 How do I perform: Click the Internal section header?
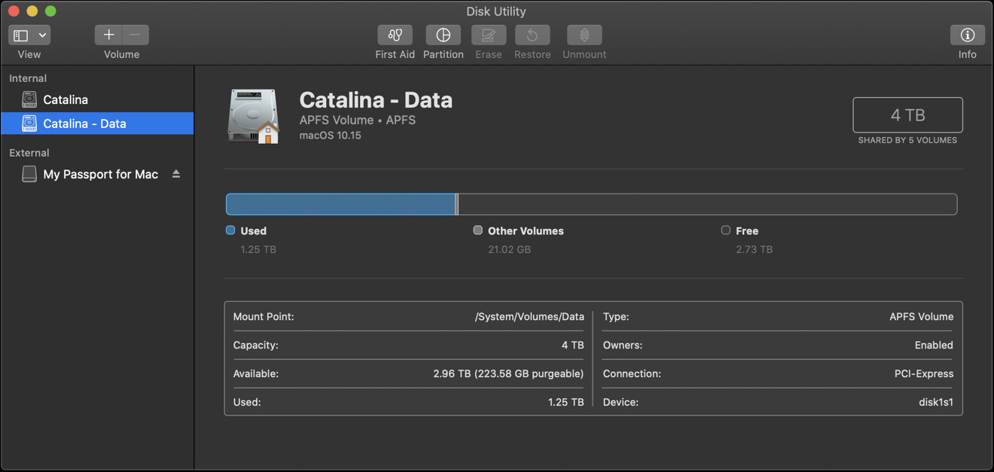[28, 78]
